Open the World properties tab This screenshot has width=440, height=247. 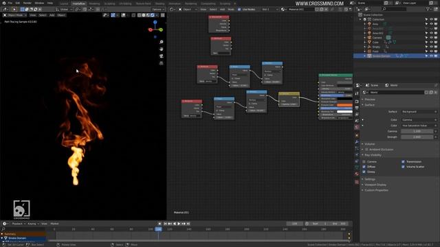357,127
